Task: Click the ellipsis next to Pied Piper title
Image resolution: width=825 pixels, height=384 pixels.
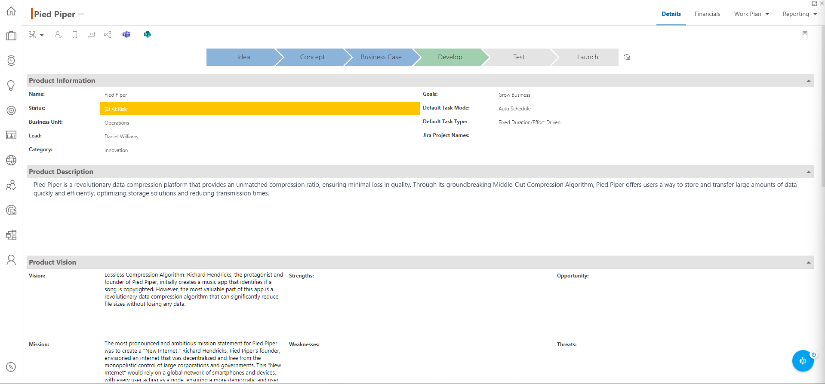Action: 81,14
